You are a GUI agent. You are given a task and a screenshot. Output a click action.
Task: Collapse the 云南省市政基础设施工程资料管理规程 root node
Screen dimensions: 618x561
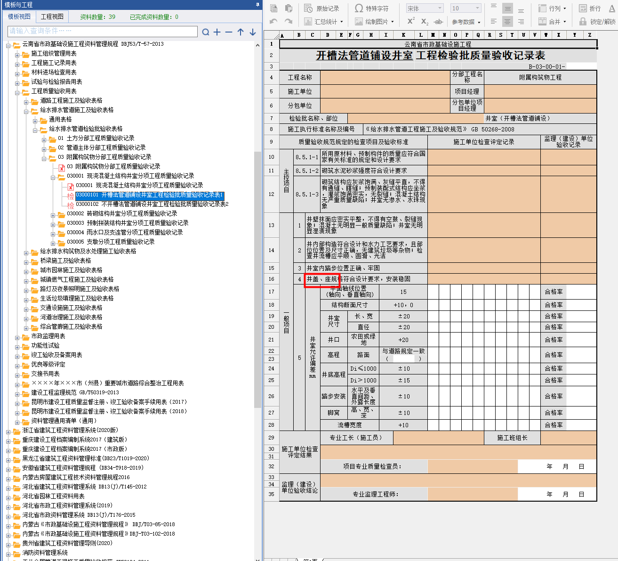click(x=8, y=45)
